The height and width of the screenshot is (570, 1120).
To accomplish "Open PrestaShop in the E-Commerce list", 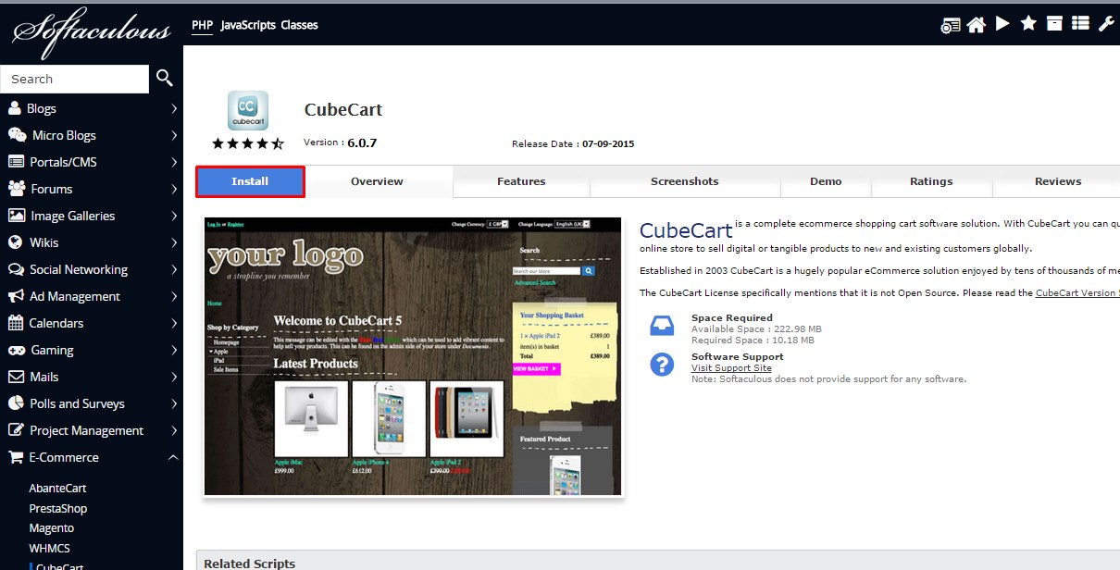I will [58, 508].
